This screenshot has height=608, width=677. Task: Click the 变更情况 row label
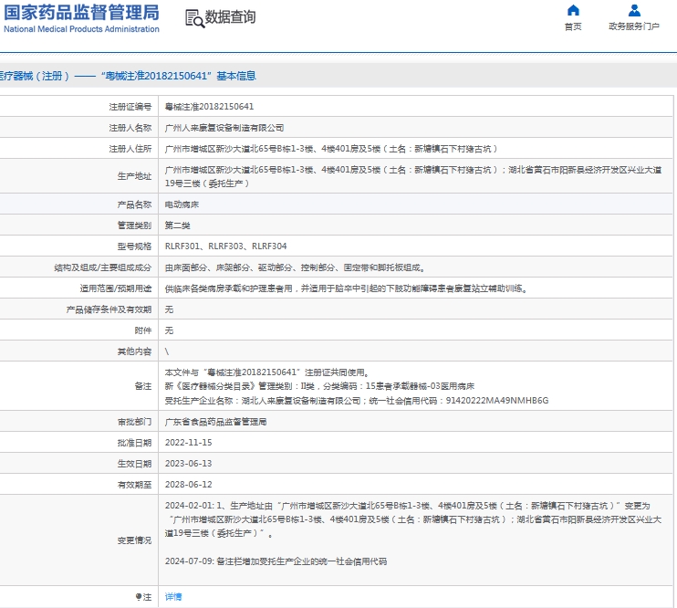point(134,540)
